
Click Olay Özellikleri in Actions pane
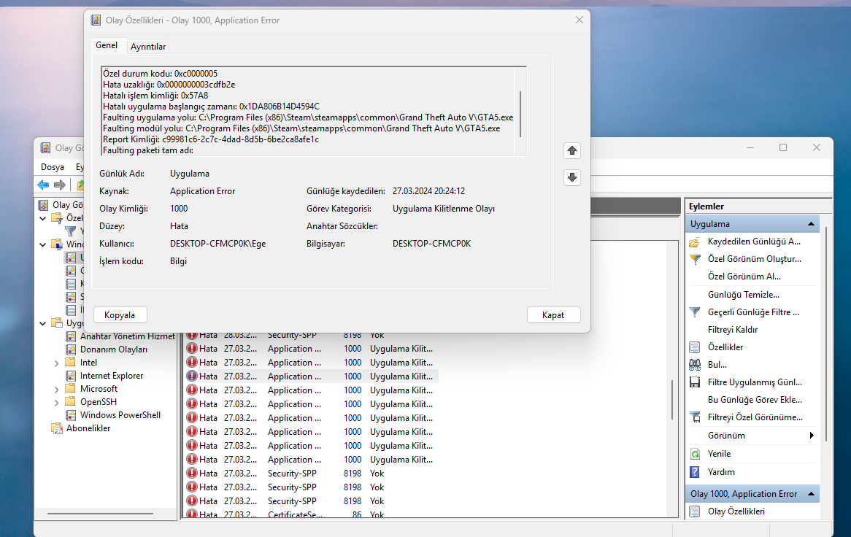[736, 511]
